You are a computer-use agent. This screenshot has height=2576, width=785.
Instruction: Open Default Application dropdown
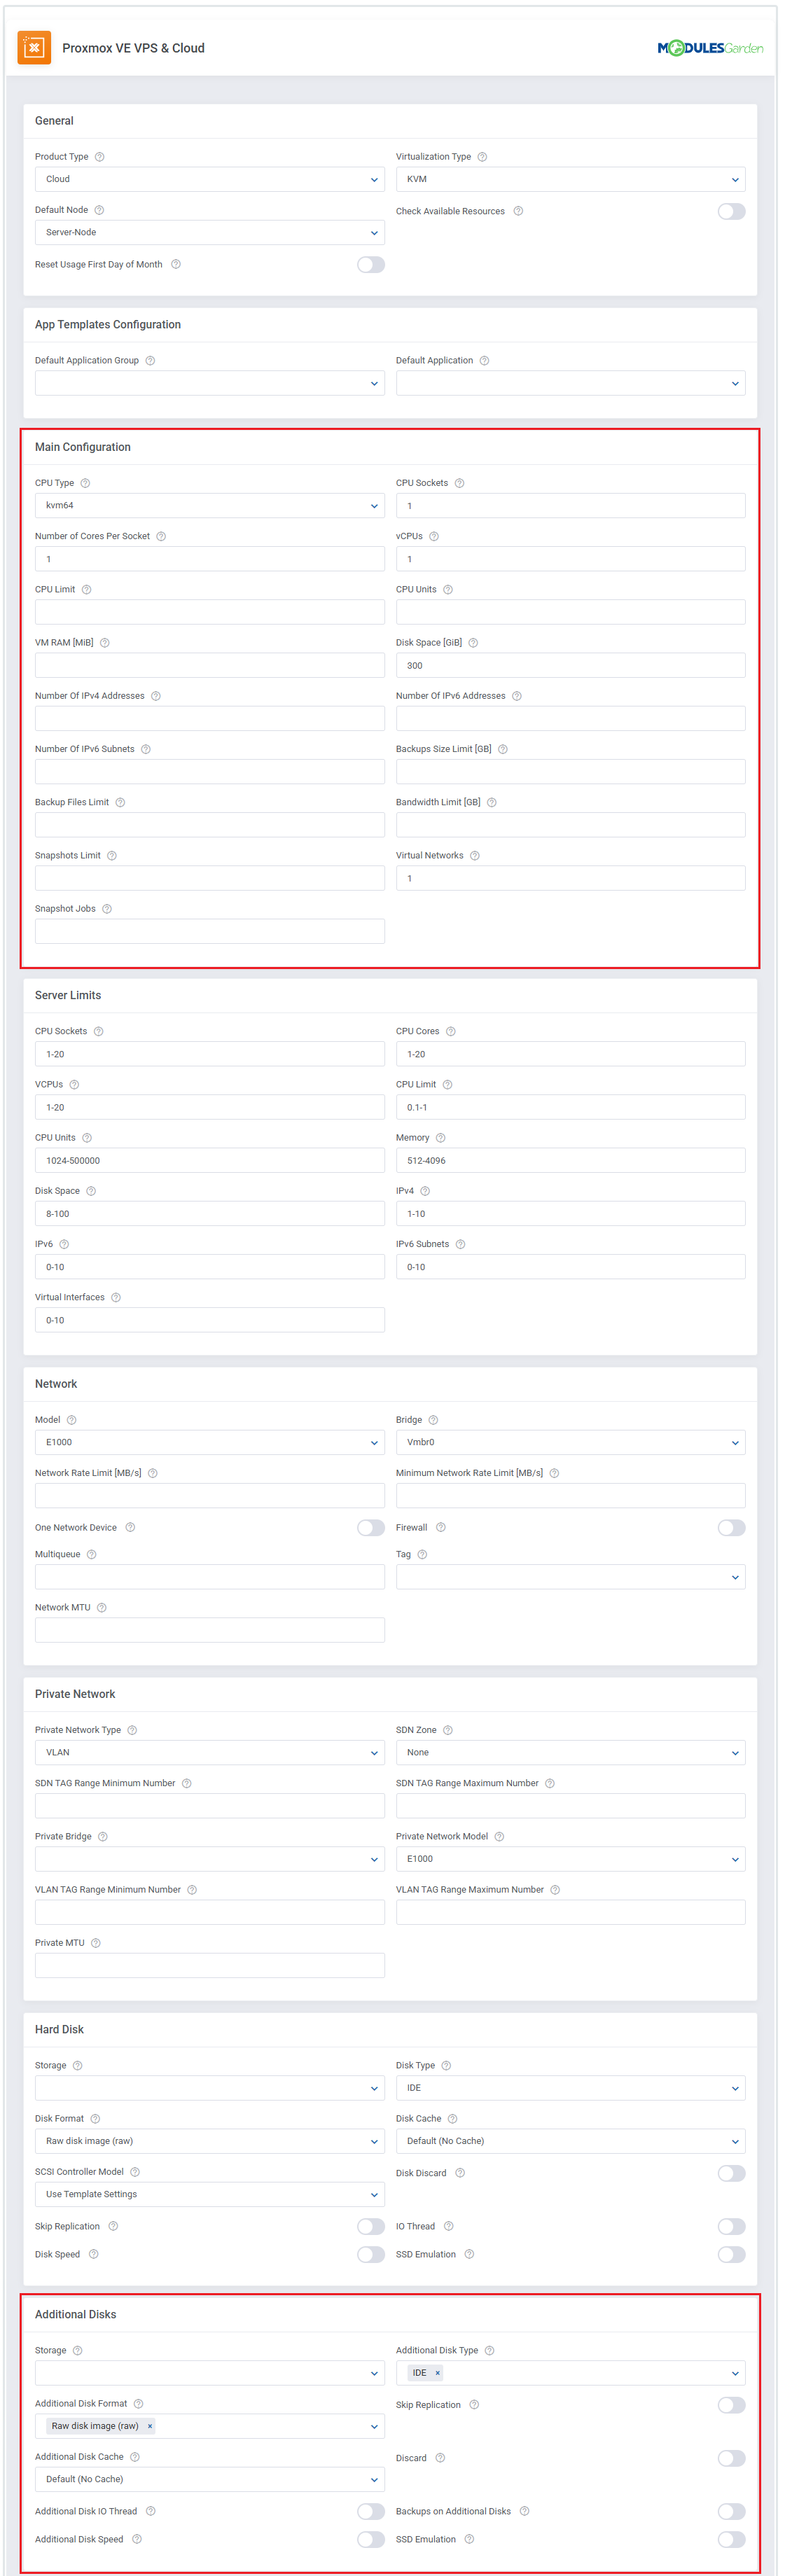click(570, 383)
